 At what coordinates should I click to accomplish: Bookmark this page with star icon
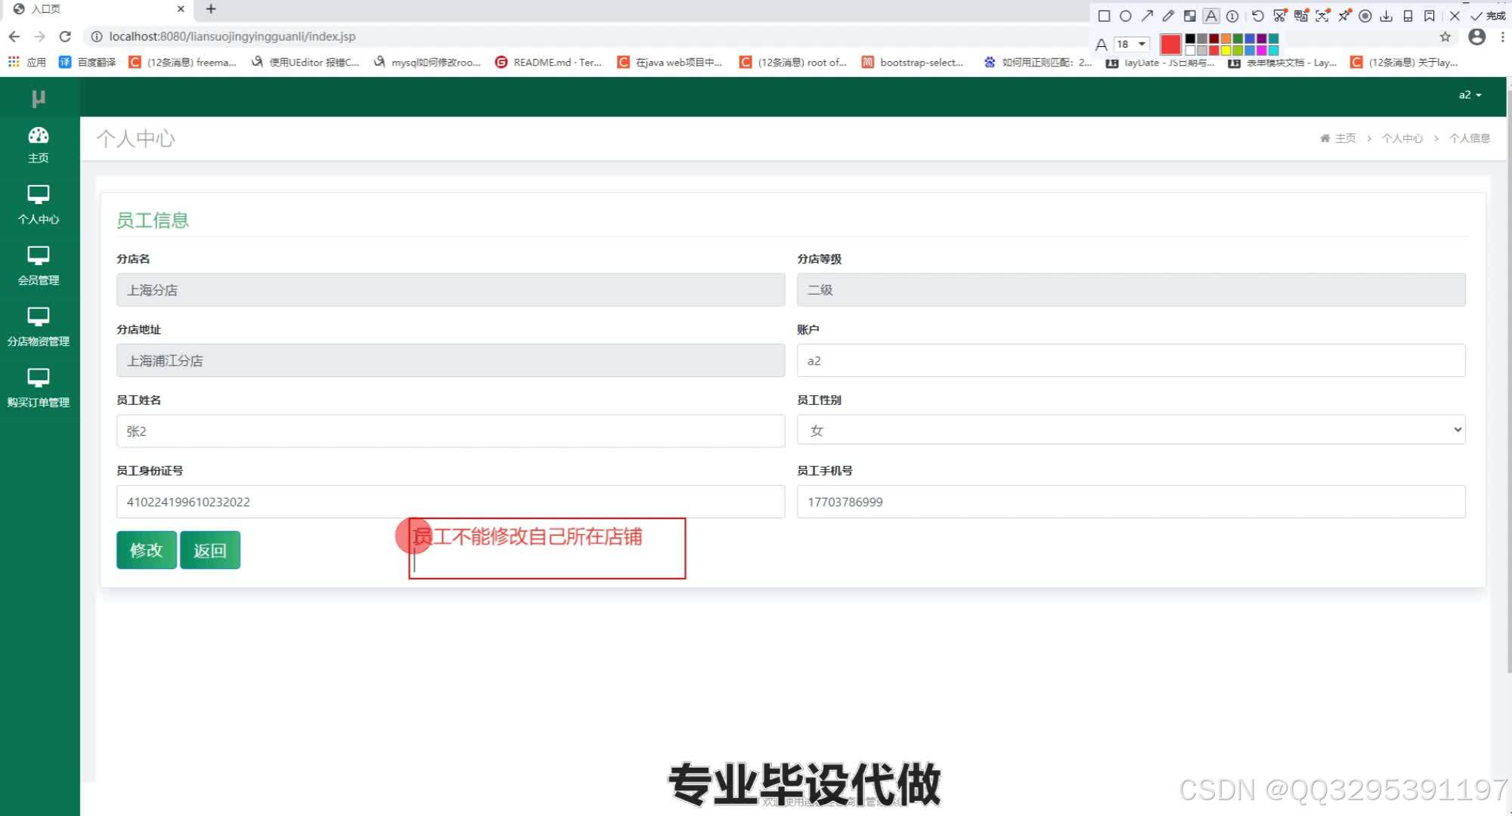pyautogui.click(x=1445, y=37)
